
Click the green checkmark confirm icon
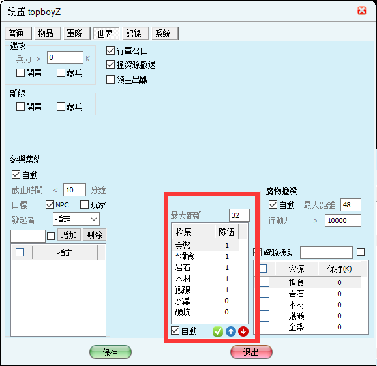[x=218, y=331]
